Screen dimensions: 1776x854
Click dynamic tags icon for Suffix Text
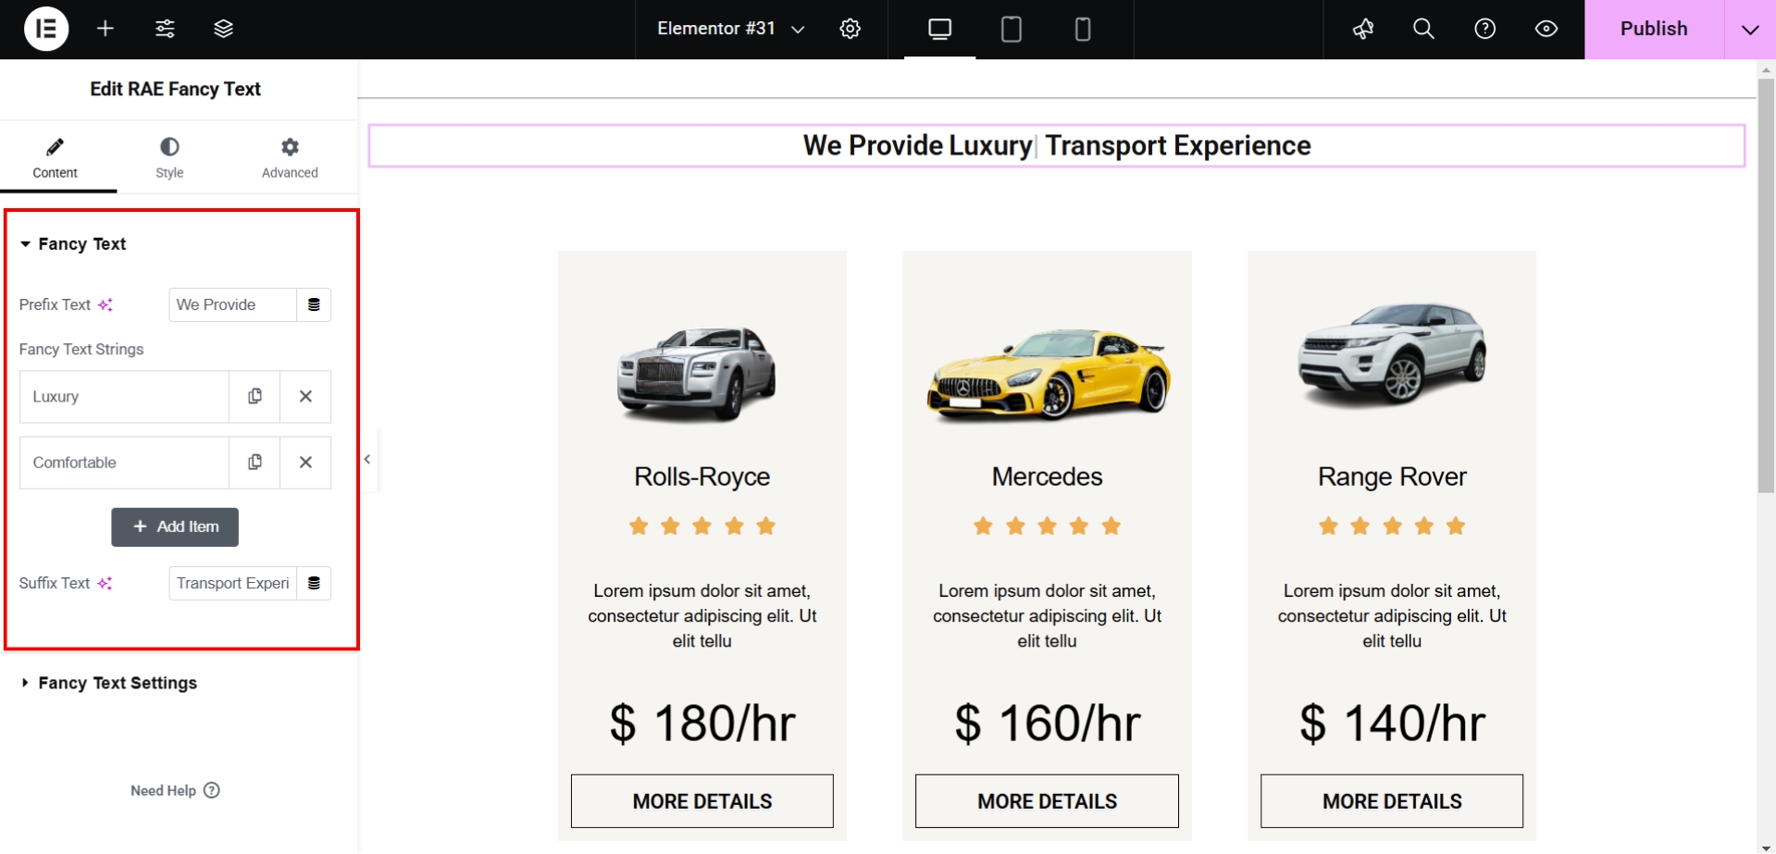point(314,583)
